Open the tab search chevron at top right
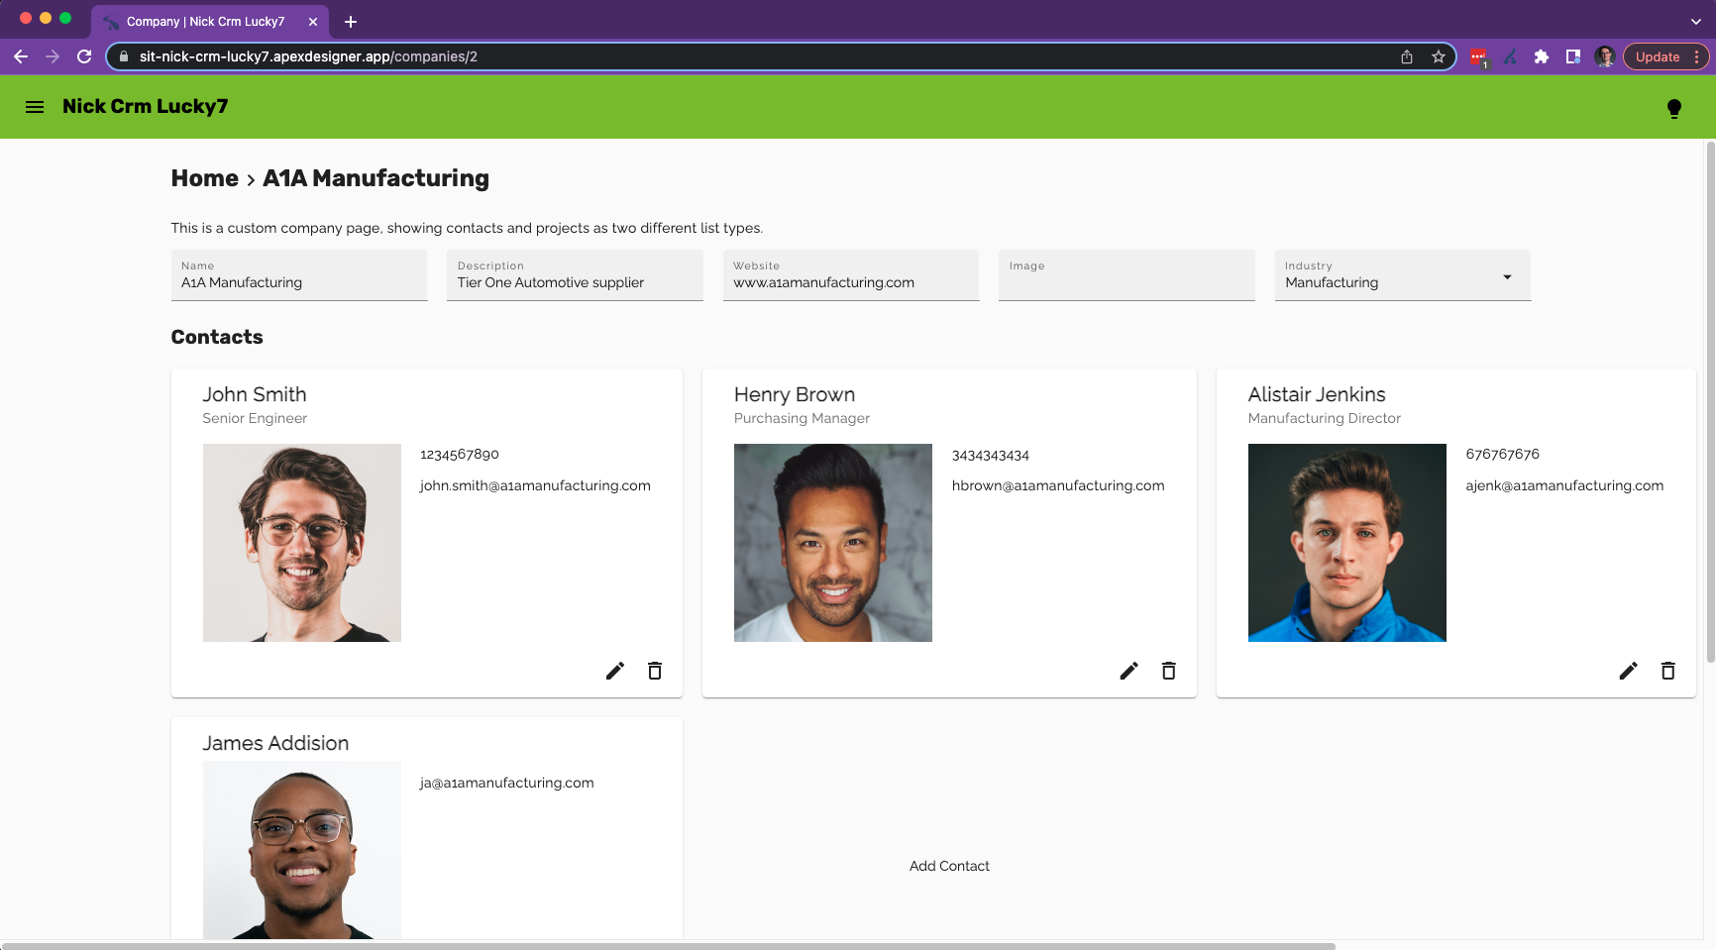The image size is (1716, 950). click(x=1695, y=21)
